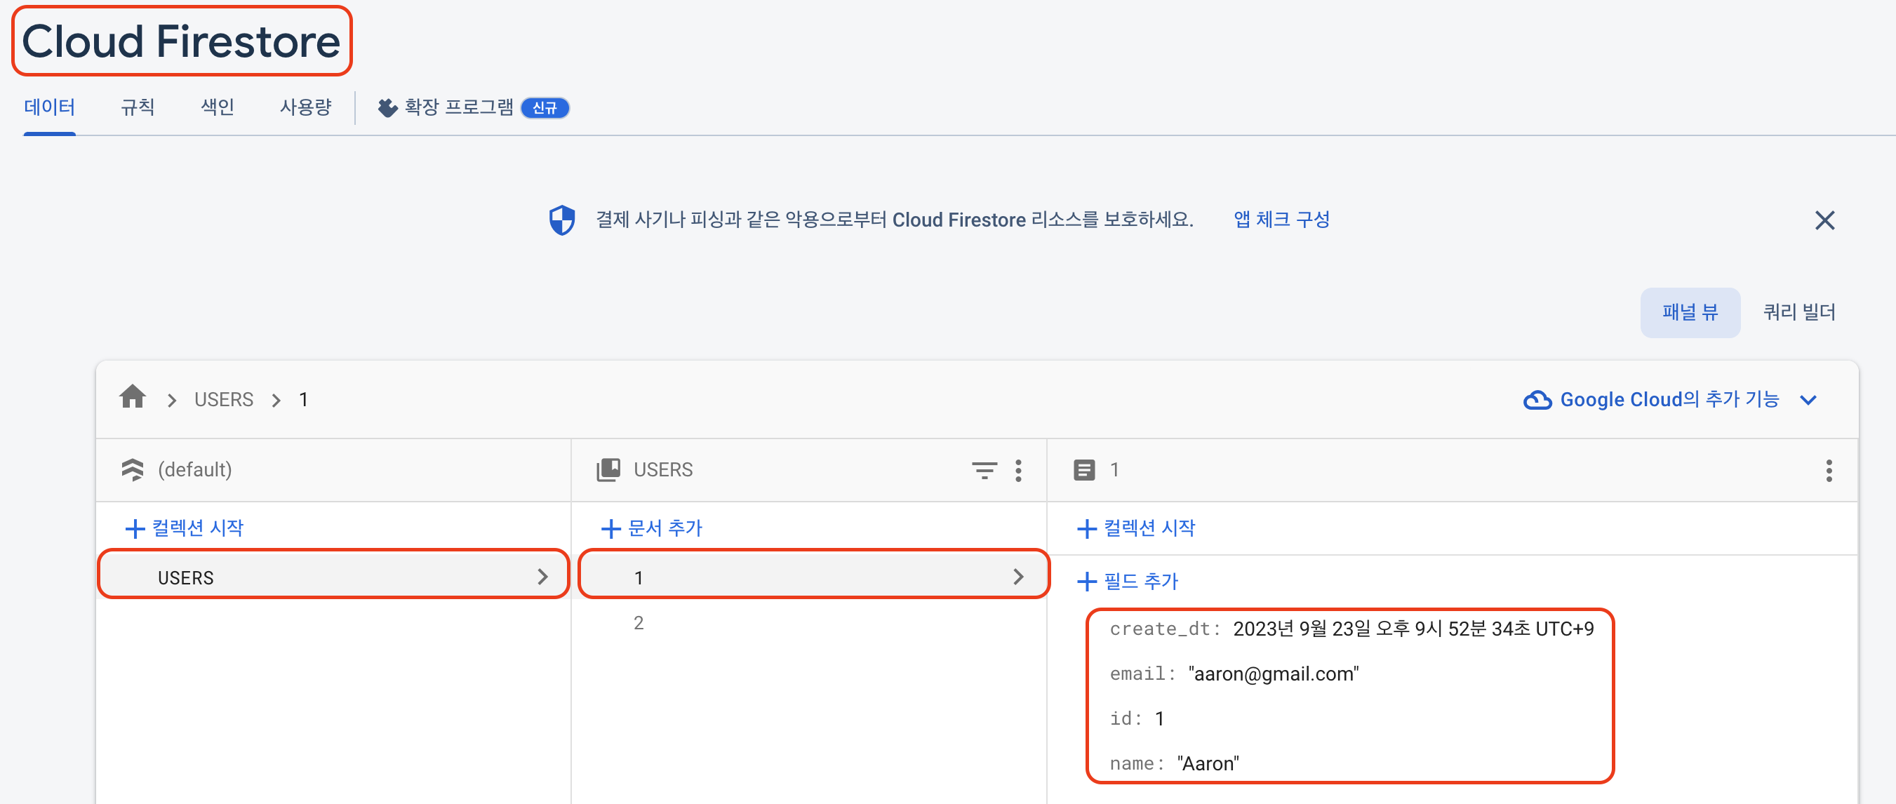Click the home icon in breadcrumb
This screenshot has width=1896, height=804.
[133, 398]
